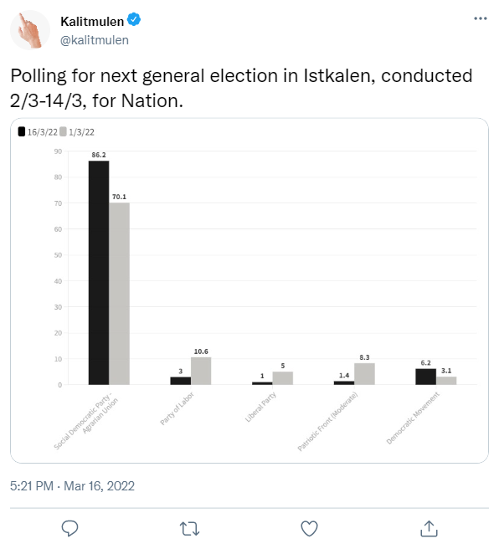The width and height of the screenshot is (499, 559).
Task: Select the 10.6 Party of Labor gray bar
Action: 201,371
